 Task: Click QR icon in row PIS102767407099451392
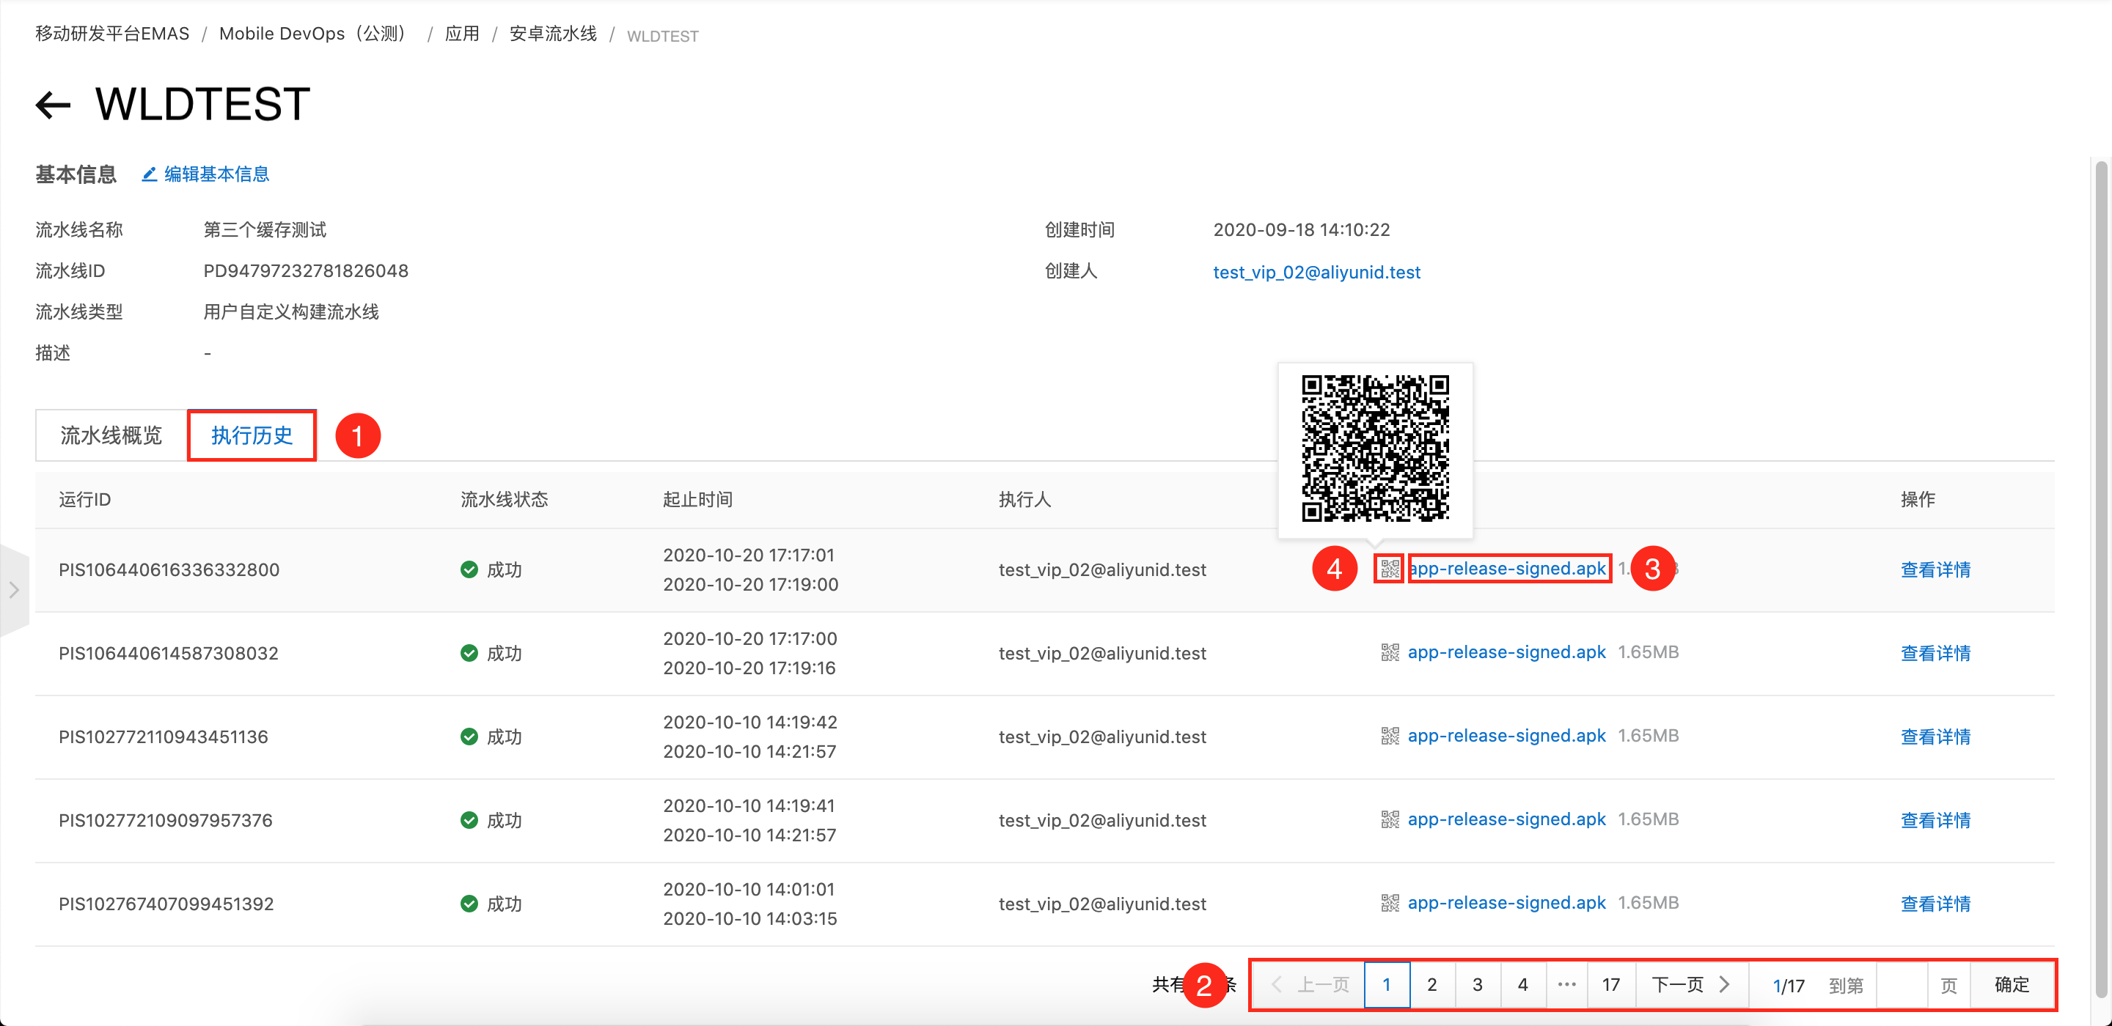click(1390, 903)
